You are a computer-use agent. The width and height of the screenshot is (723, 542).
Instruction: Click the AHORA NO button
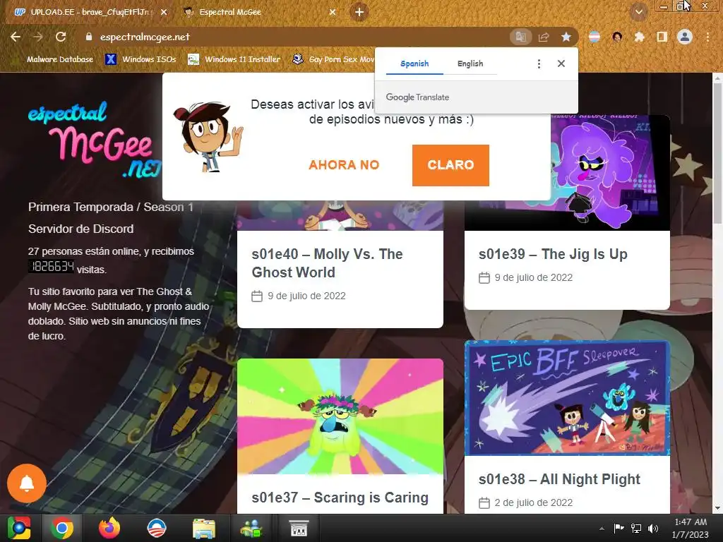click(x=344, y=165)
